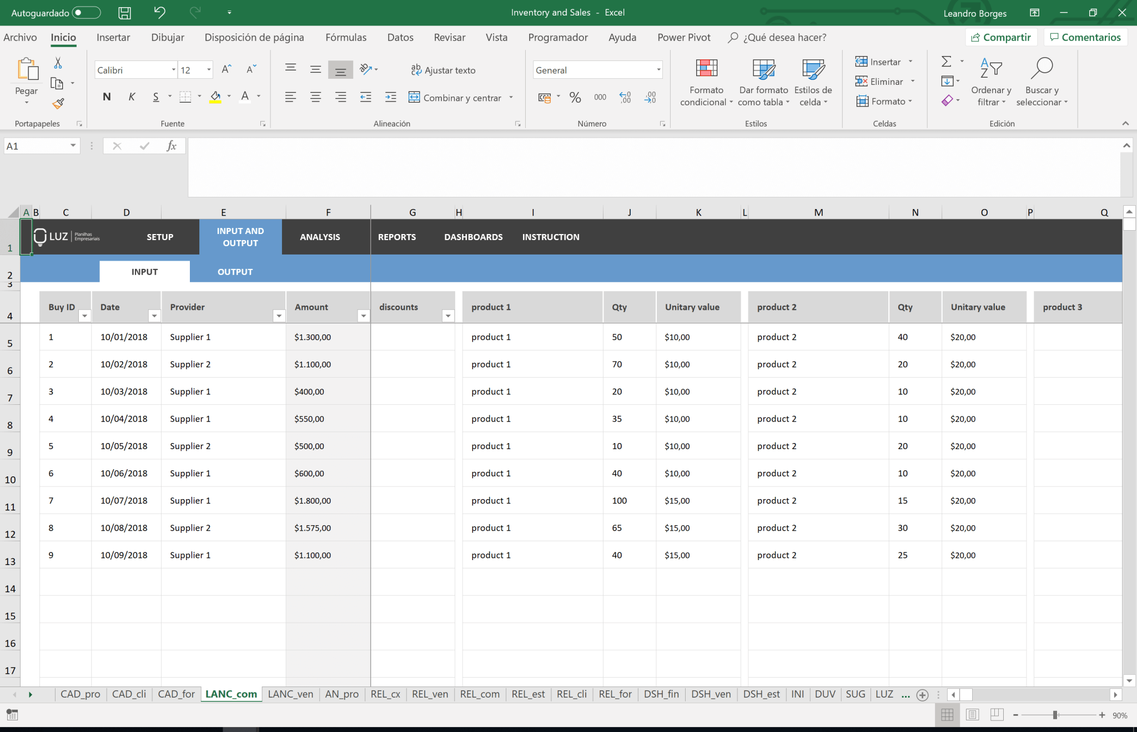This screenshot has height=732, width=1137.
Task: Click the REPORTS navigation link
Action: coord(396,237)
